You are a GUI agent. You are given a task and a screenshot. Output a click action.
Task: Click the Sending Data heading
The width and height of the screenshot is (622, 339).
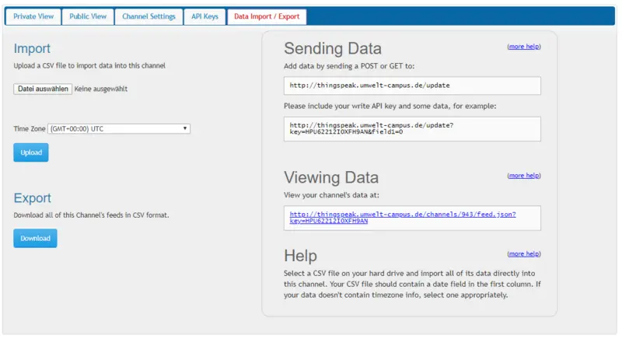coord(336,49)
